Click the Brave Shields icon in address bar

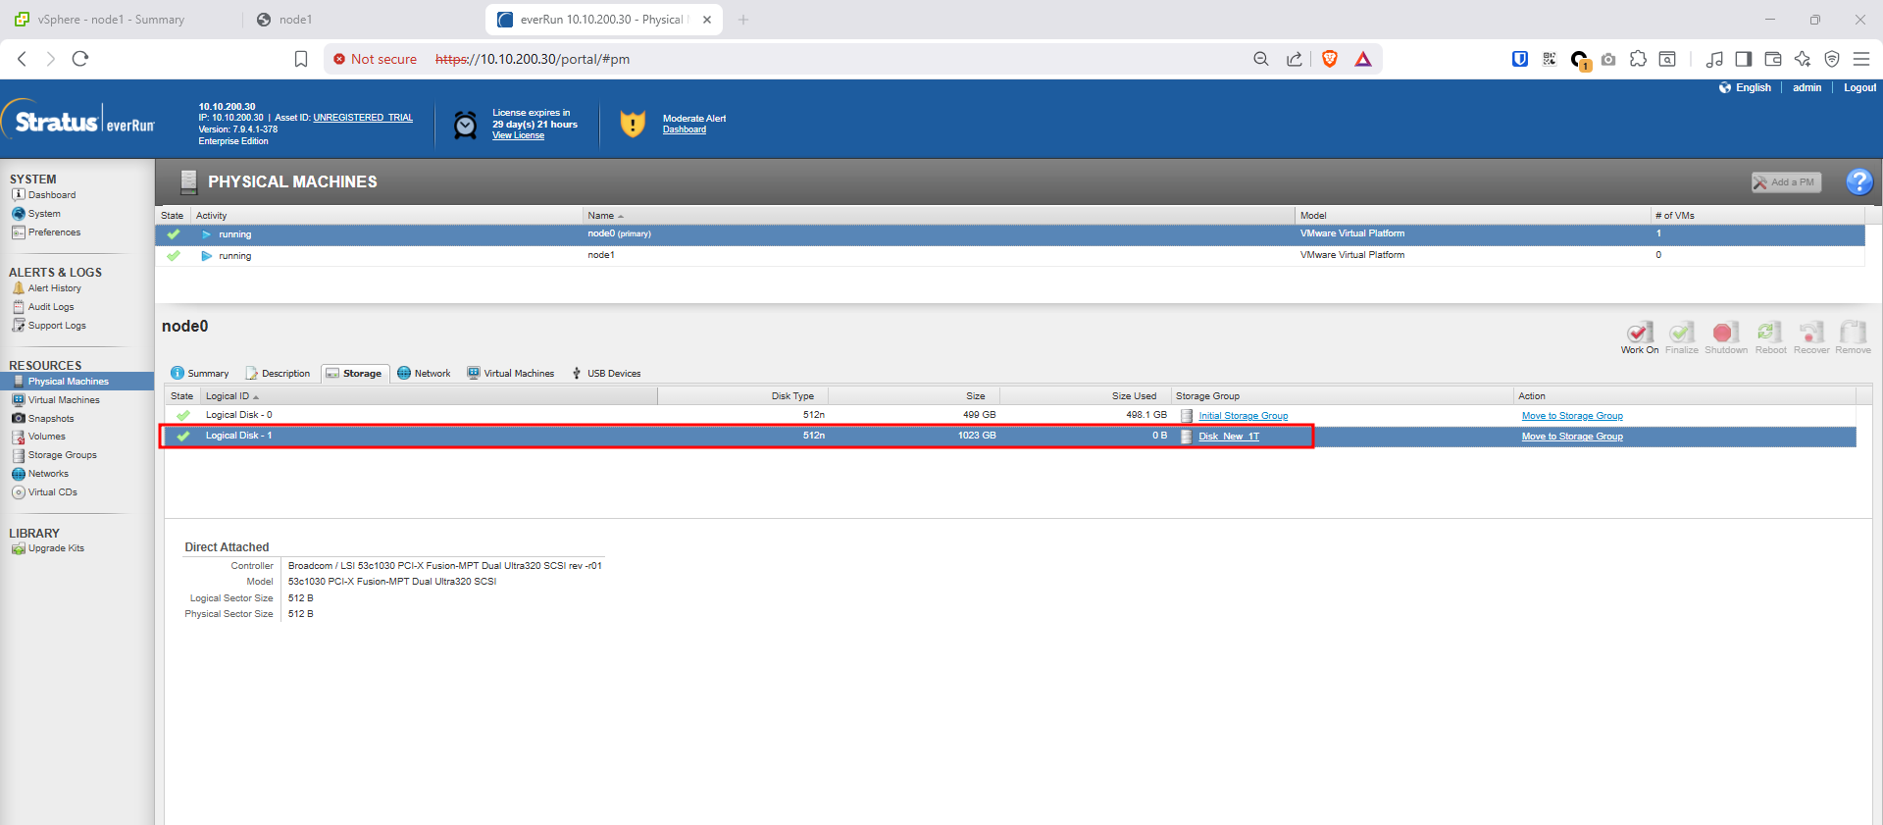(1329, 59)
